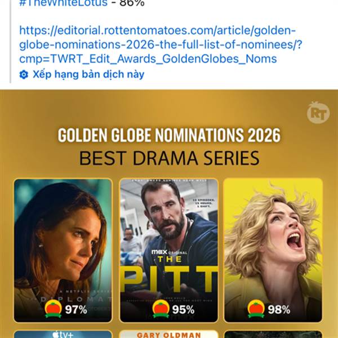
Task: Click the fresh tomato icon beside 95%
Action: pyautogui.click(x=161, y=309)
